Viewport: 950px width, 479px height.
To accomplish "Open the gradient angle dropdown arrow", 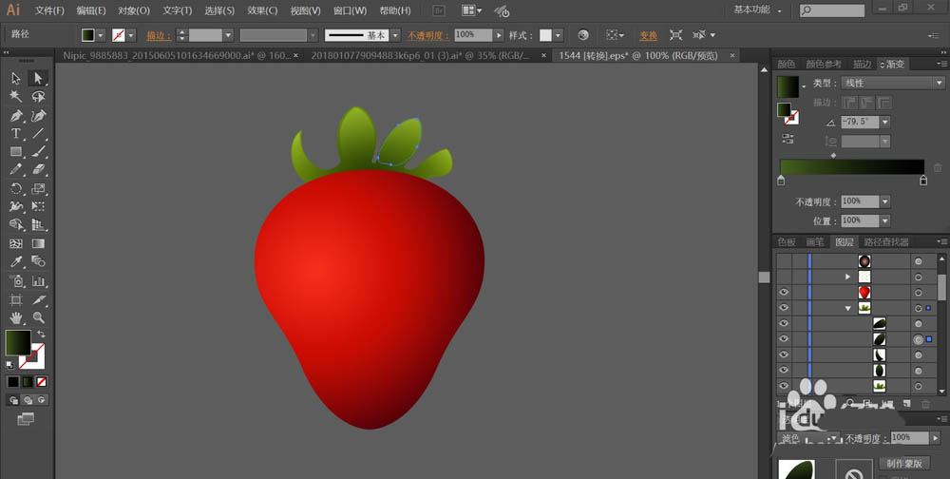I will pyautogui.click(x=885, y=122).
